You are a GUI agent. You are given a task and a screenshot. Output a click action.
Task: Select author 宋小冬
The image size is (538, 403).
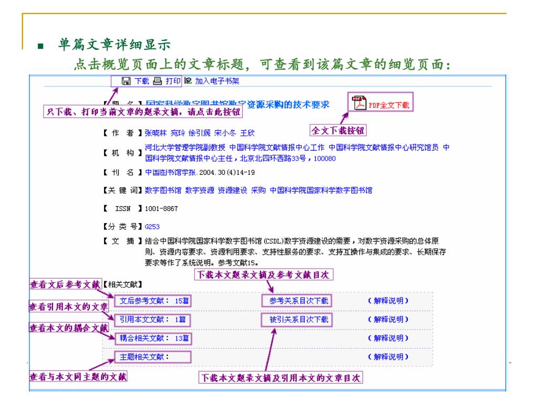(225, 133)
